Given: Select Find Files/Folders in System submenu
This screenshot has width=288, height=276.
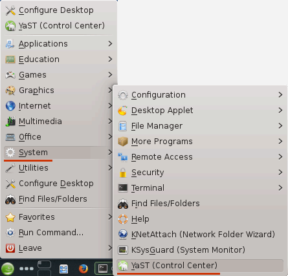Looking at the screenshot, I should pyautogui.click(x=200, y=204).
